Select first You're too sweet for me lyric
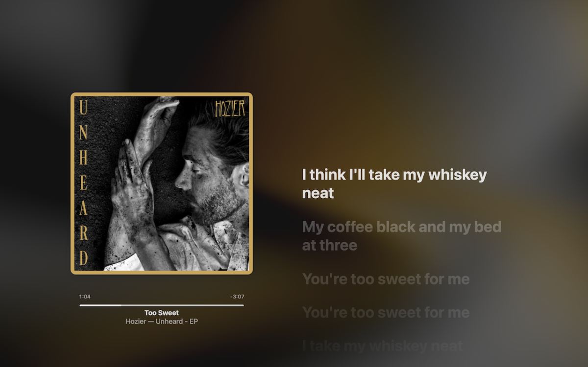This screenshot has height=367, width=588. coord(386,279)
